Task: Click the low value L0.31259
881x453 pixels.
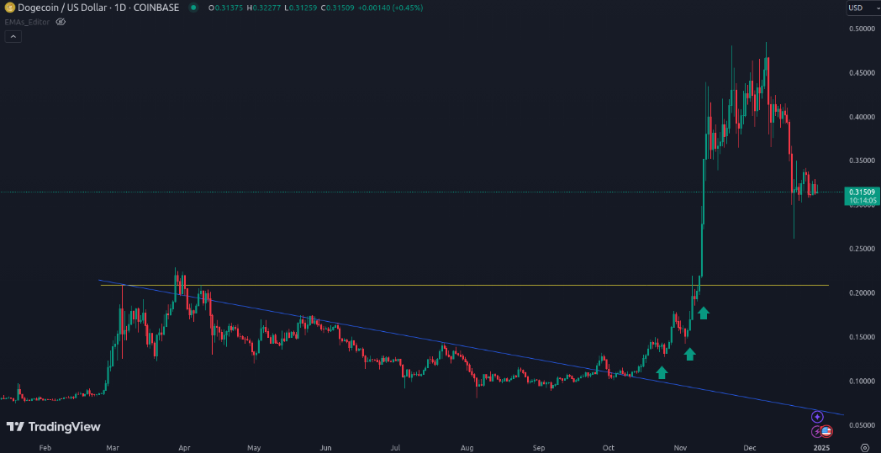Action: pyautogui.click(x=299, y=8)
